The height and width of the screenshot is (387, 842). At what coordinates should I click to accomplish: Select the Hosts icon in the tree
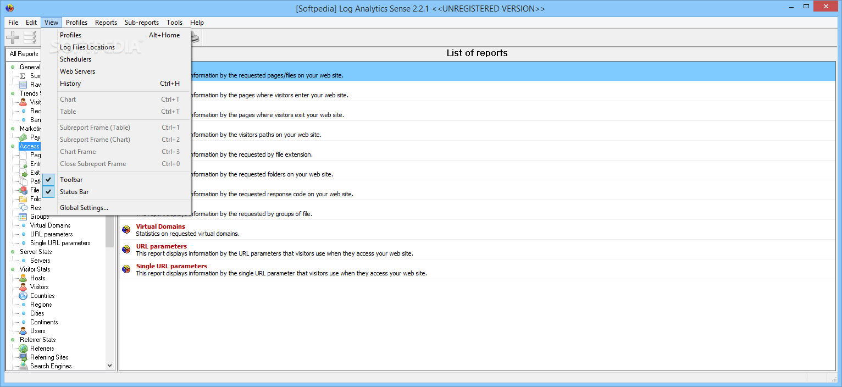[23, 278]
